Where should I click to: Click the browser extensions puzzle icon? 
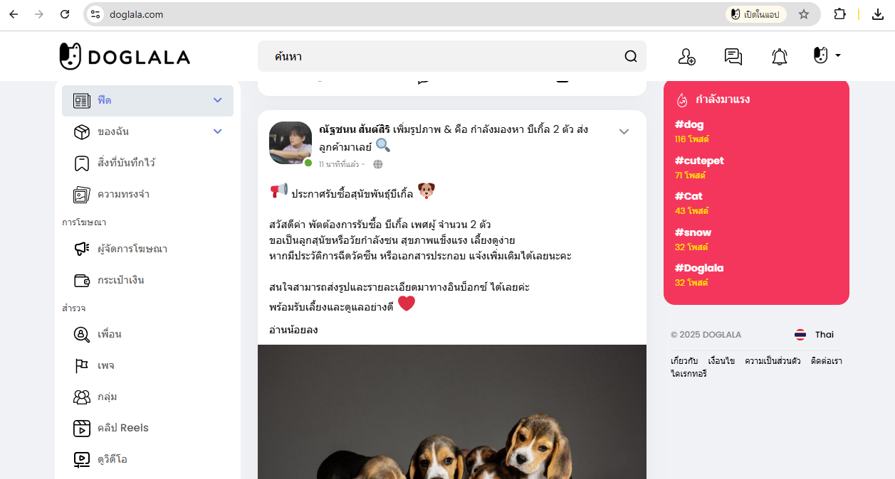[x=839, y=14]
